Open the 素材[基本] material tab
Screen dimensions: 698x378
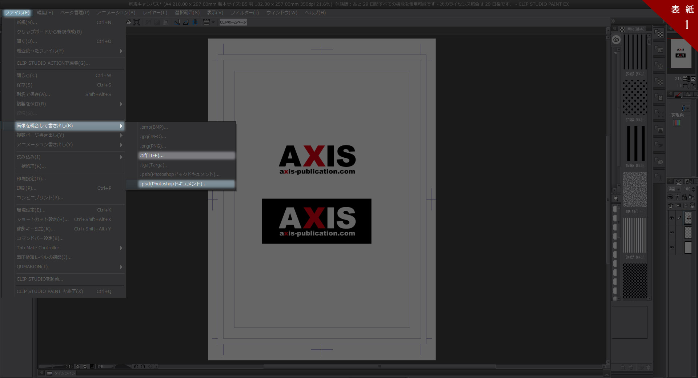coord(633,29)
